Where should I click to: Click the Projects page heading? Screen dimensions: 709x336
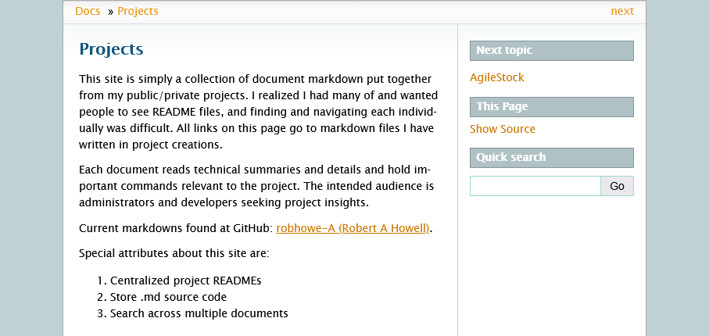pyautogui.click(x=111, y=49)
